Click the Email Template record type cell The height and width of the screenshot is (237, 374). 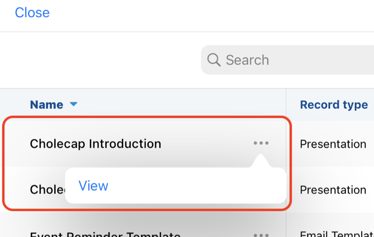click(x=336, y=233)
